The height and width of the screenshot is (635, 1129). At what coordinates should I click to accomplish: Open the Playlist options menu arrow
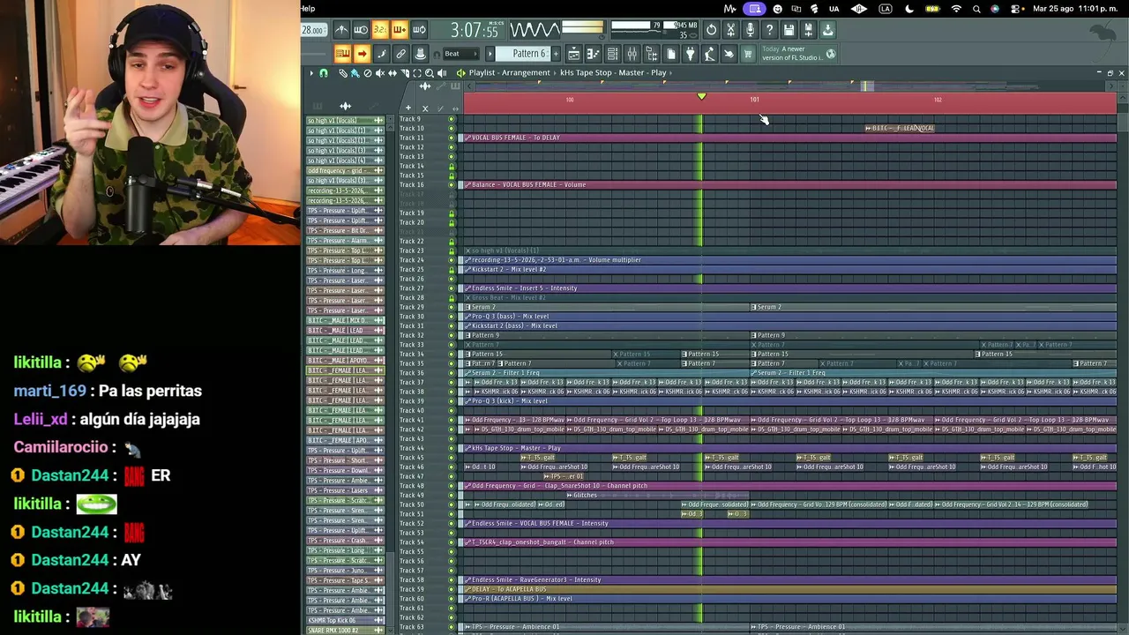point(311,73)
